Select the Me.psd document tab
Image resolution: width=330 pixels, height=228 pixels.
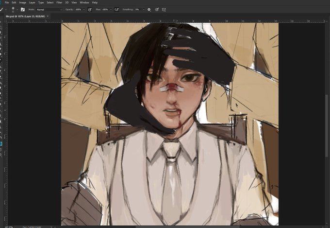click(25, 16)
